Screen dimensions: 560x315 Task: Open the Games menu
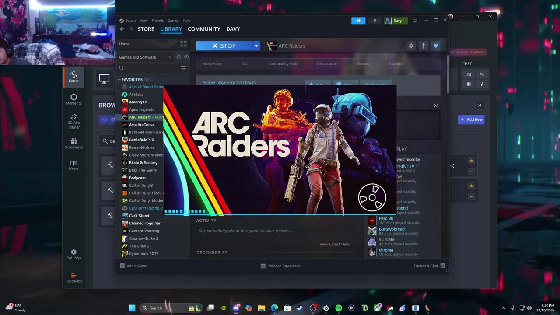(173, 21)
